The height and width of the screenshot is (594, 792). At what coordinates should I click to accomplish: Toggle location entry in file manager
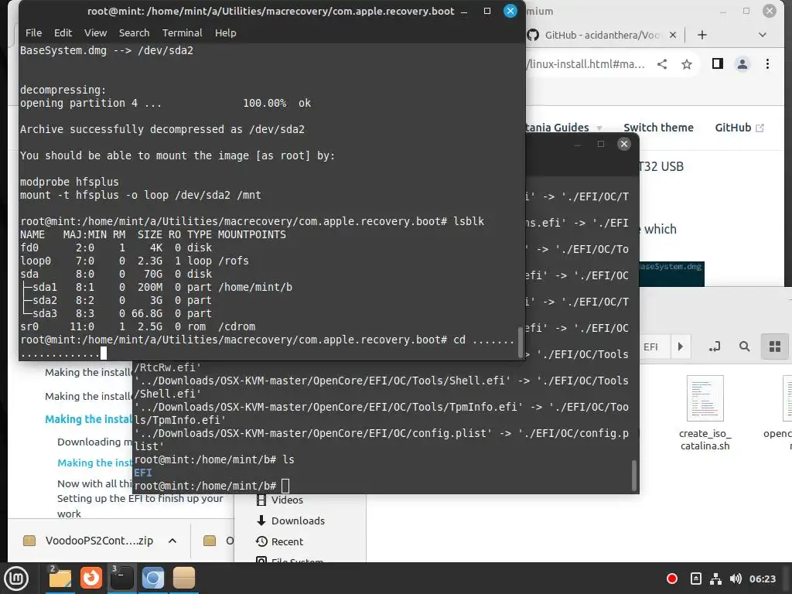714,346
